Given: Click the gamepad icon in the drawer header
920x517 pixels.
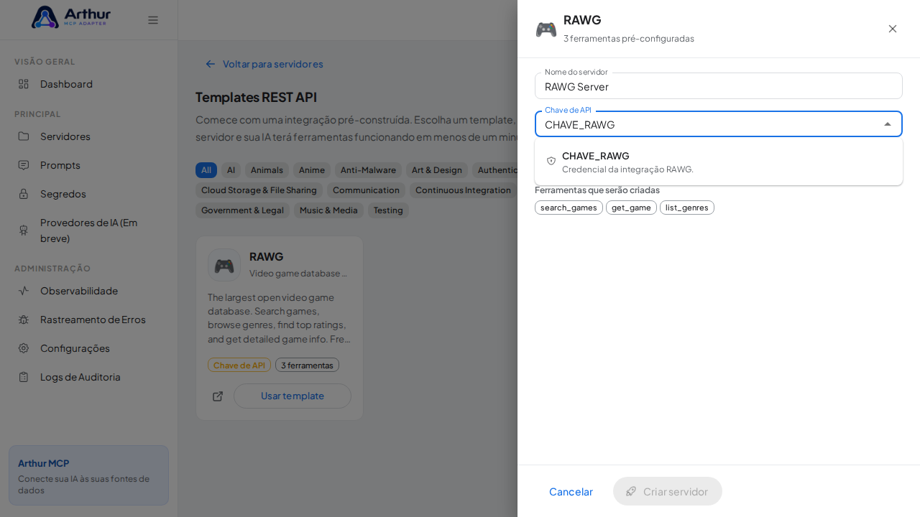Looking at the screenshot, I should click(546, 29).
